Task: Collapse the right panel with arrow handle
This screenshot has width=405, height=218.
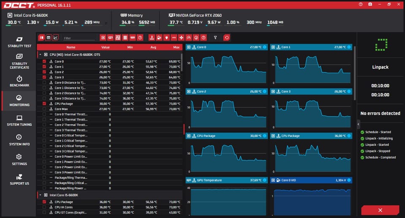Action: click(358, 124)
